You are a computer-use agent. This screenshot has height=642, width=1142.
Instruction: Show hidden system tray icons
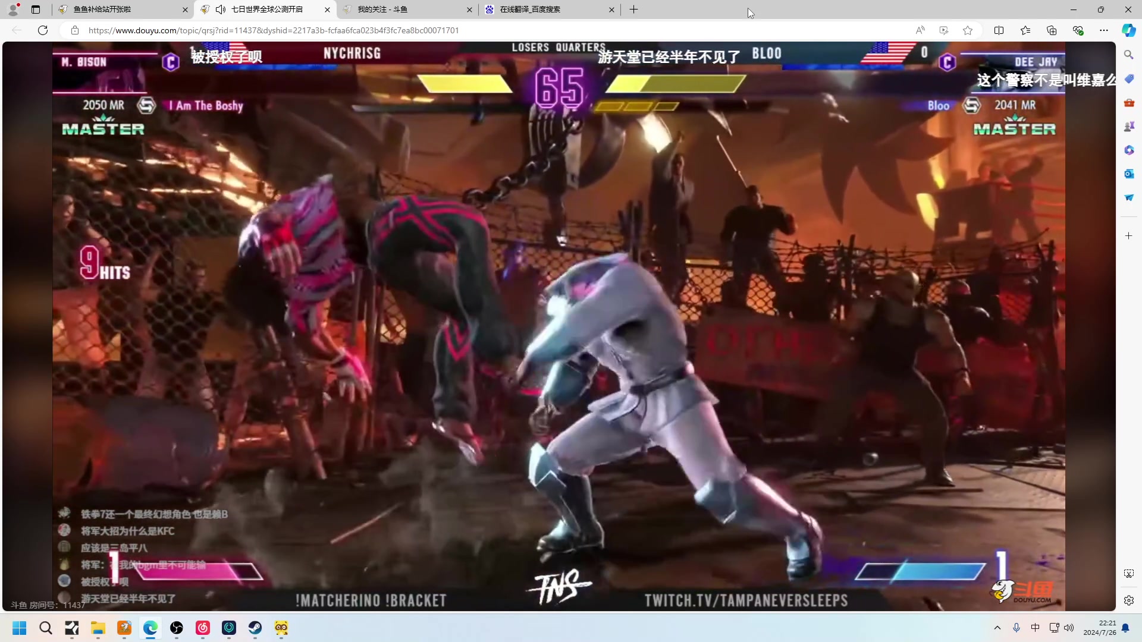997,628
